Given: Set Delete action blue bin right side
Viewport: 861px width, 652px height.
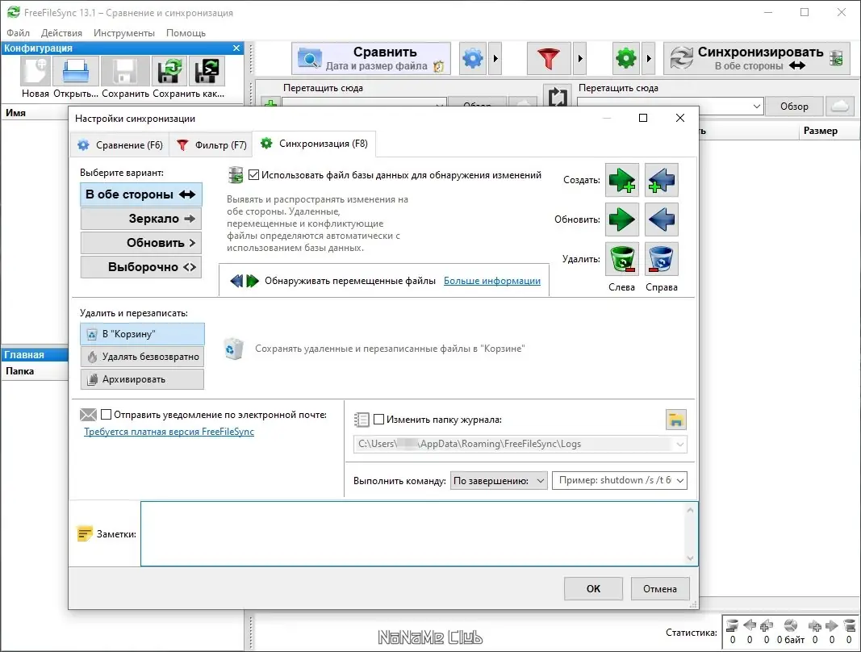Looking at the screenshot, I should (661, 259).
